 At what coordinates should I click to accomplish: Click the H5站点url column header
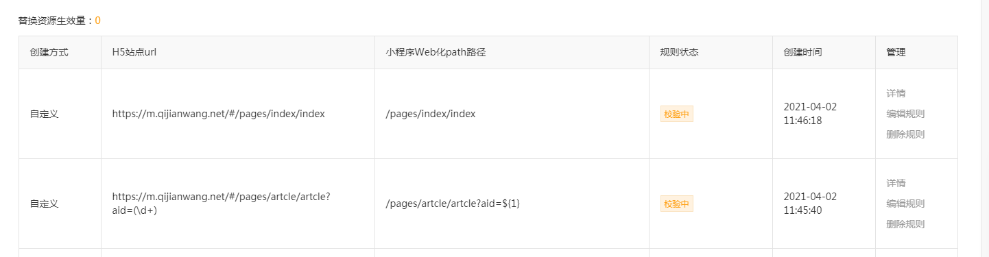pyautogui.click(x=134, y=52)
